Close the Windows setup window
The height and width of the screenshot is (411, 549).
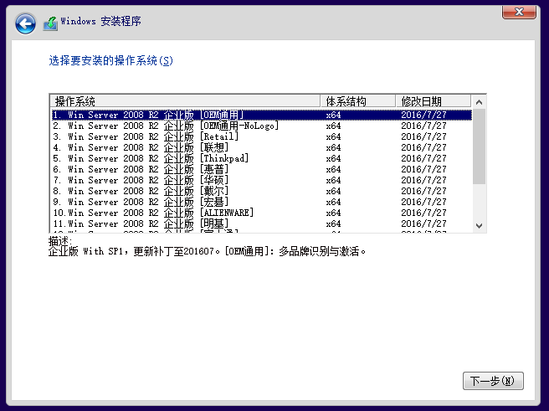(x=519, y=13)
